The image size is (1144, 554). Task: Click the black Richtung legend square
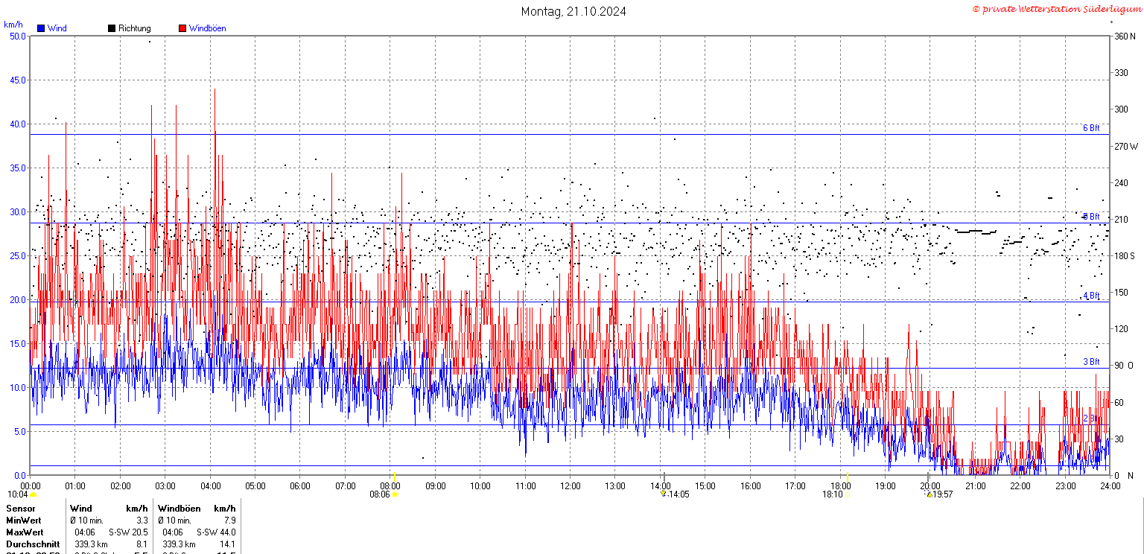112,28
